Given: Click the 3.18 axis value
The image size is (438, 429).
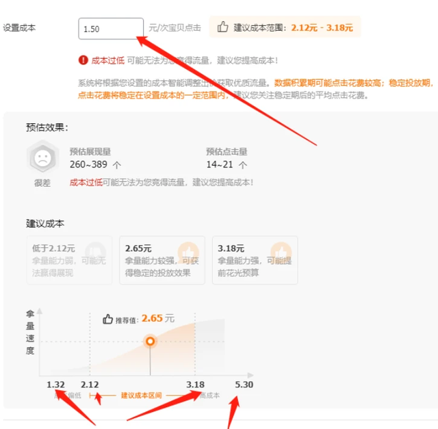Looking at the screenshot, I should 195,385.
